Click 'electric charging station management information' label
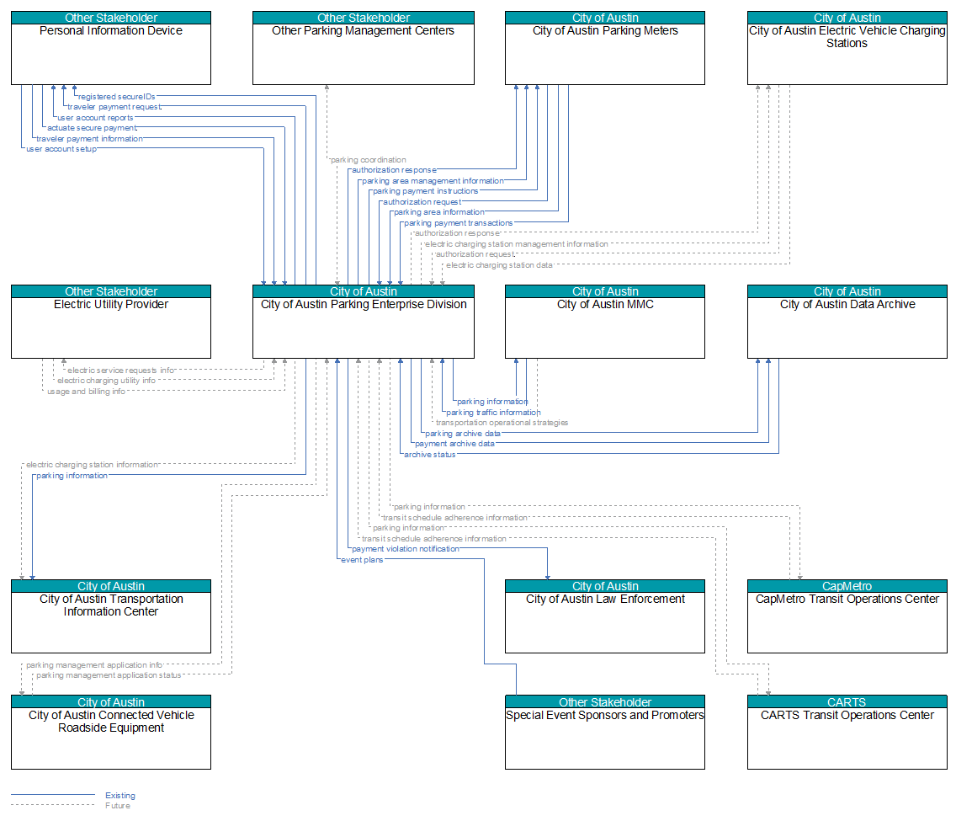The width and height of the screenshot is (956, 821). (x=517, y=244)
